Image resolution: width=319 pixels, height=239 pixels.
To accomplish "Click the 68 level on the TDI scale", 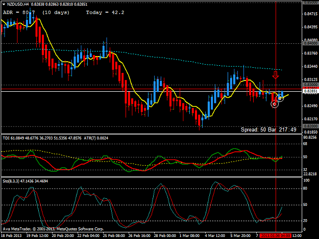I will tap(305, 144).
